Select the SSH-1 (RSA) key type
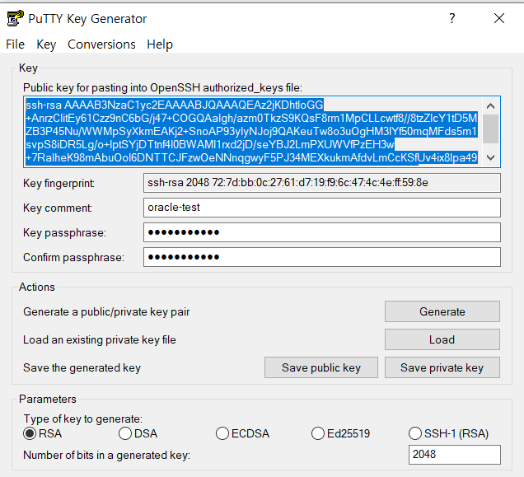The image size is (524, 477). tap(448, 433)
